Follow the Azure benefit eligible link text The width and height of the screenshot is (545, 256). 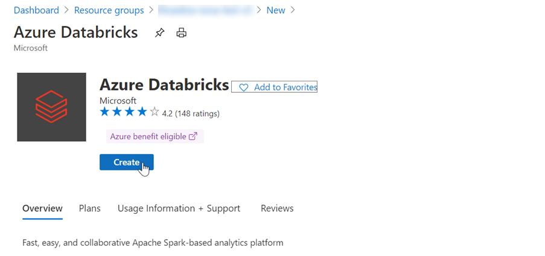[148, 137]
